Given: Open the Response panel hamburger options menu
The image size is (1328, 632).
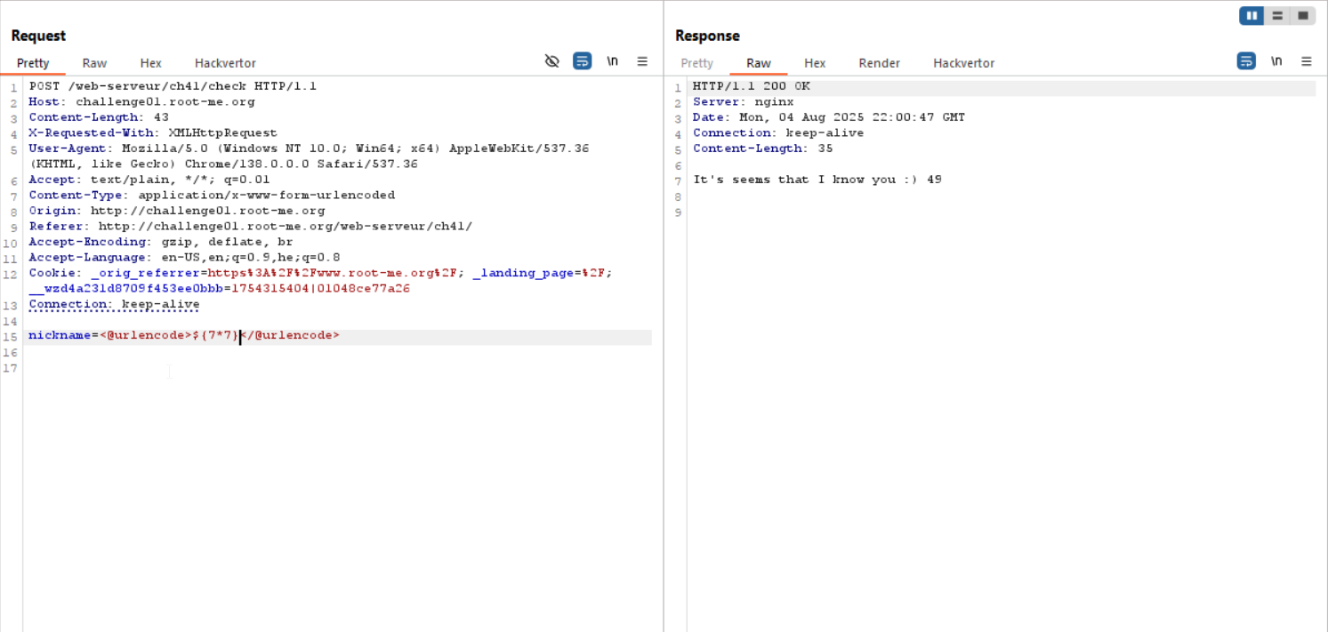Looking at the screenshot, I should coord(1307,61).
